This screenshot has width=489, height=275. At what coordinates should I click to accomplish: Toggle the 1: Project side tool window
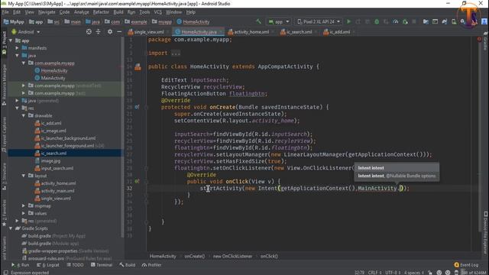(x=4, y=43)
